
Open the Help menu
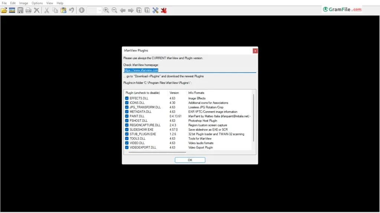pos(60,3)
